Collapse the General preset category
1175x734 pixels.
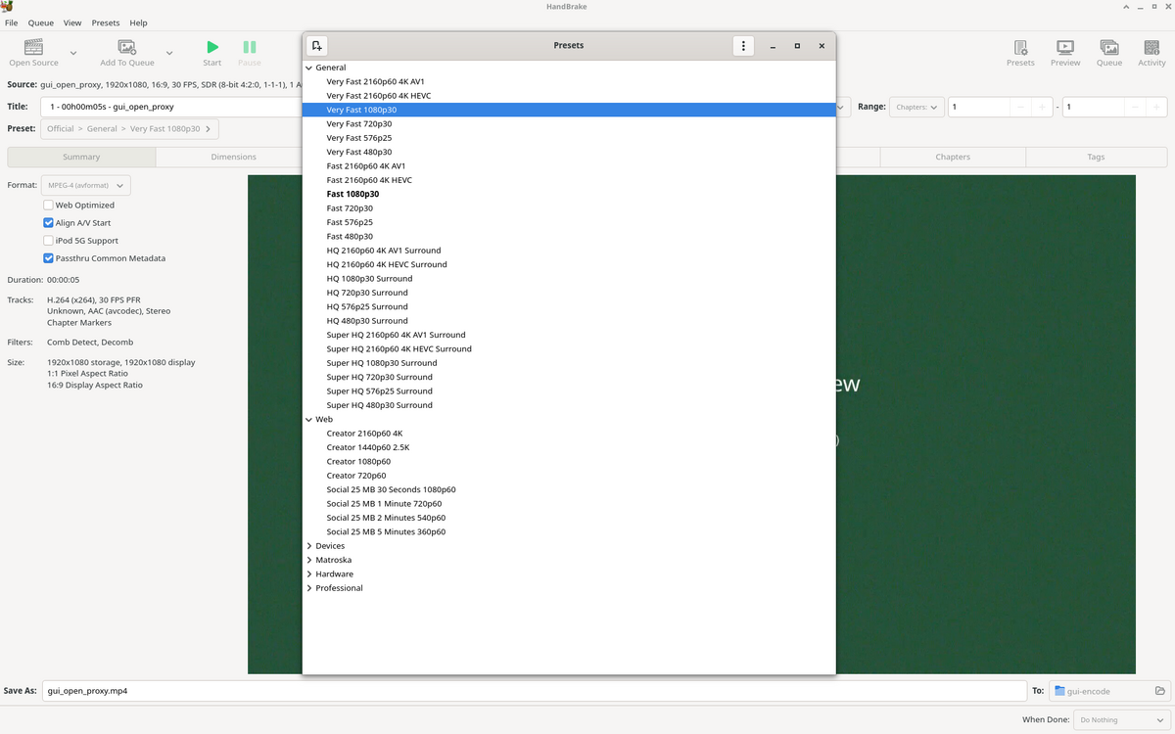309,68
